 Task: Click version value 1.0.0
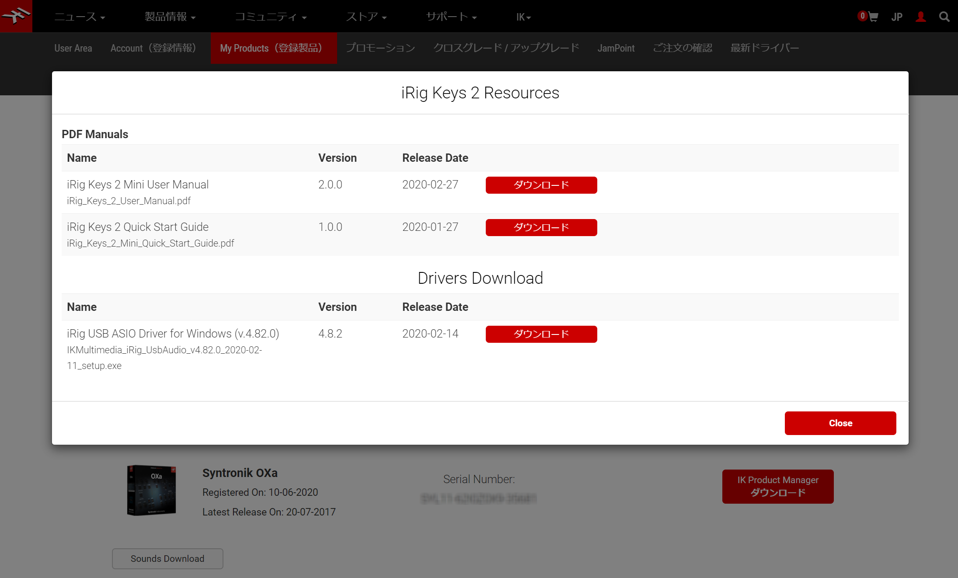pyautogui.click(x=330, y=227)
